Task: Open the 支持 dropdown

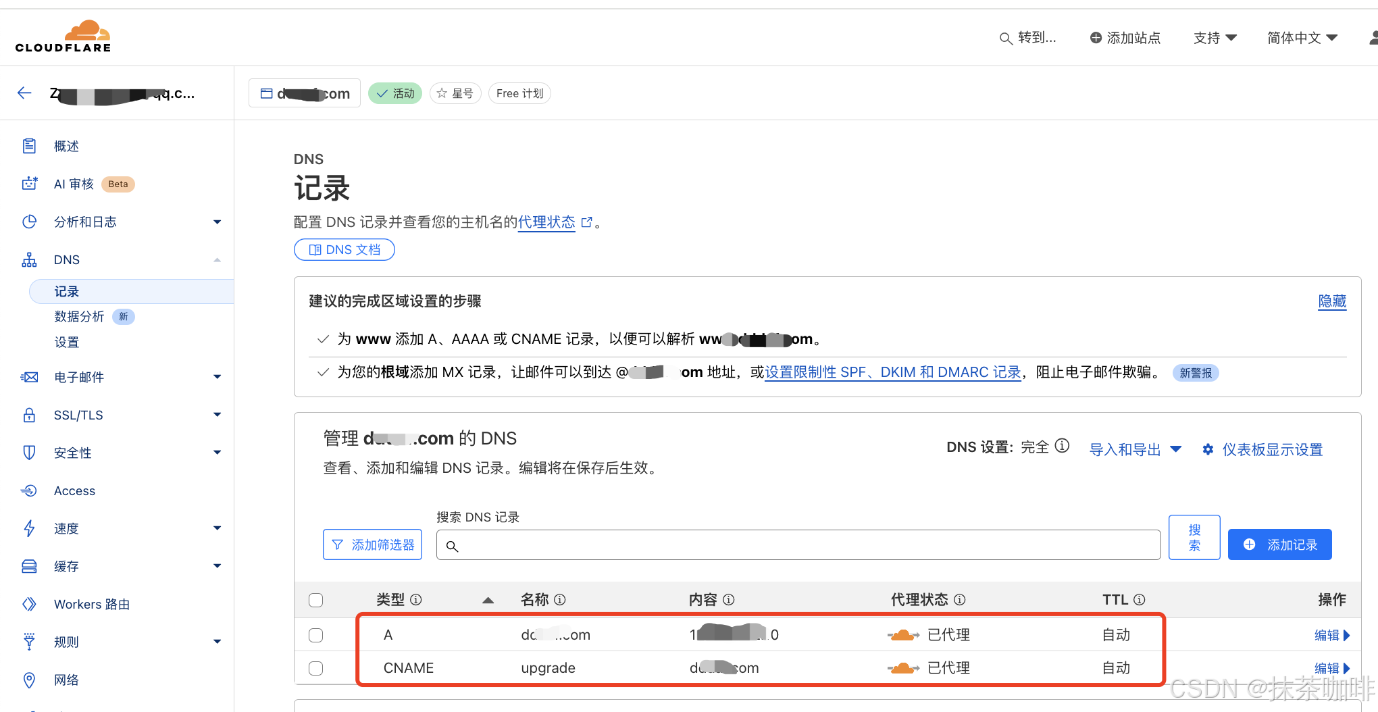Action: (1215, 38)
